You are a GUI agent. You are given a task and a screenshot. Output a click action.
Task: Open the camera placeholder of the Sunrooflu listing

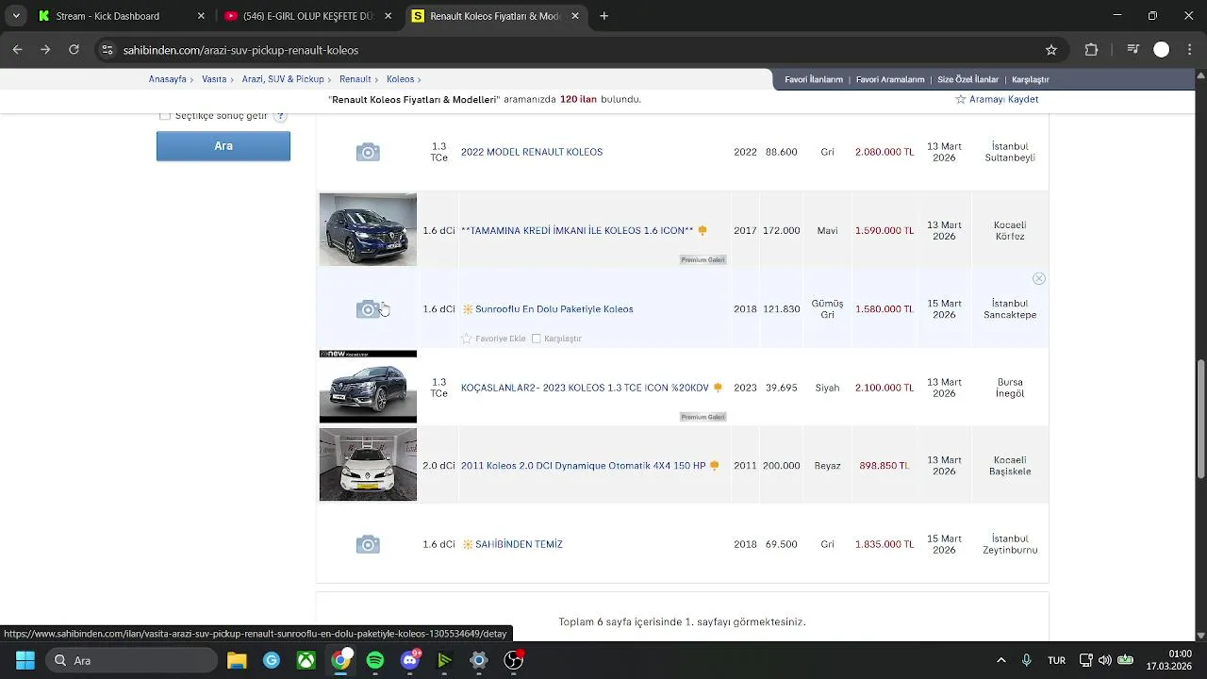tap(368, 309)
